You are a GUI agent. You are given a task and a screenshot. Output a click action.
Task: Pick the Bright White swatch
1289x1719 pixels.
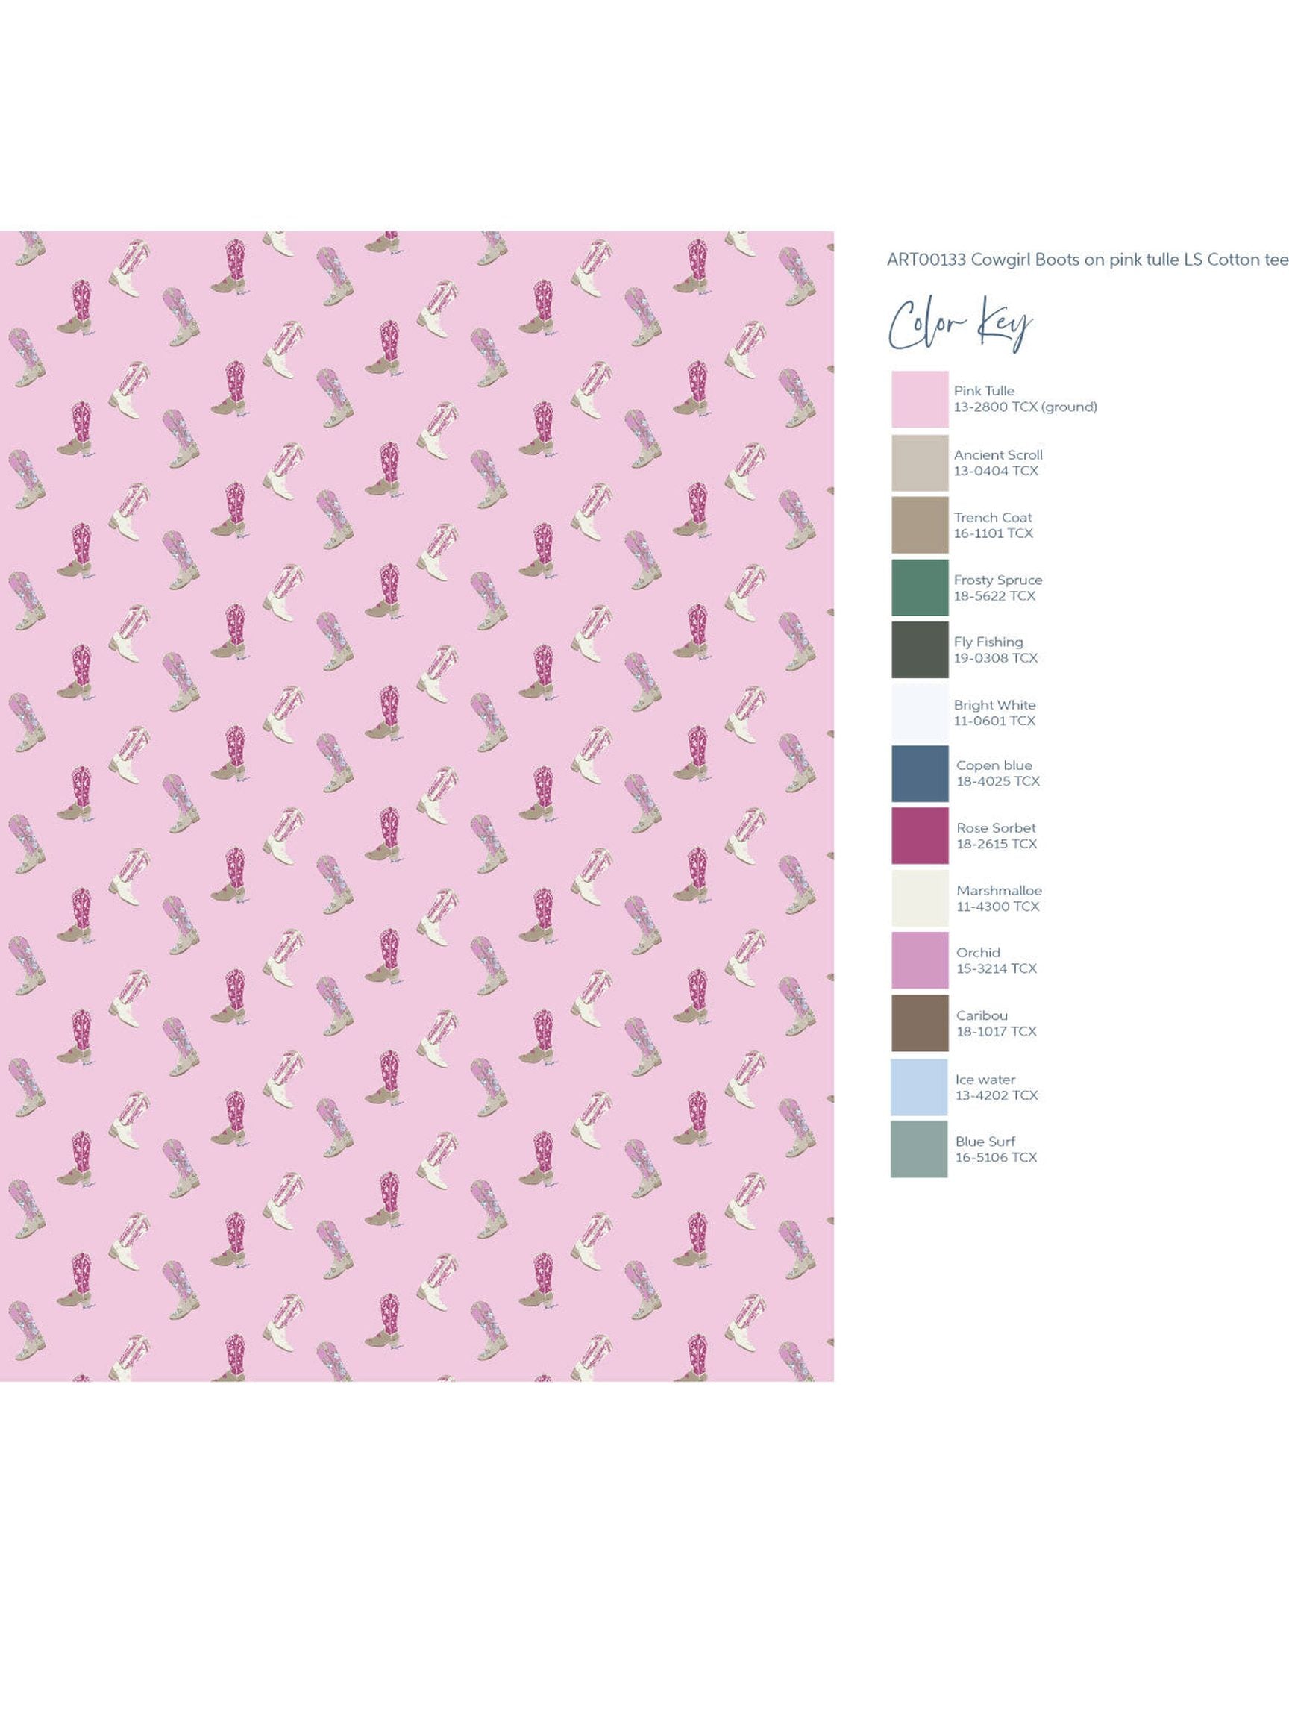919,713
